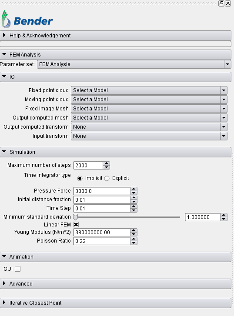Raise Minimum standard deviation spinbox value

click(224, 215)
